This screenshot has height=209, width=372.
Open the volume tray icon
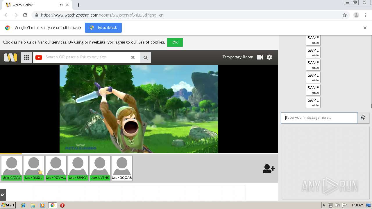point(337,205)
